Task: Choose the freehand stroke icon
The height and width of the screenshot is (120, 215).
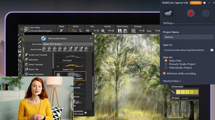Action: (70, 31)
